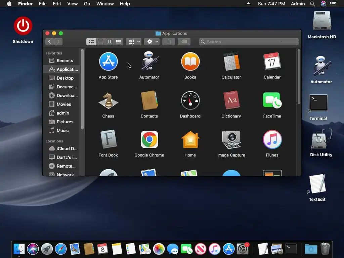Open Google Chrome
This screenshot has width=344, height=258.
click(x=149, y=139)
